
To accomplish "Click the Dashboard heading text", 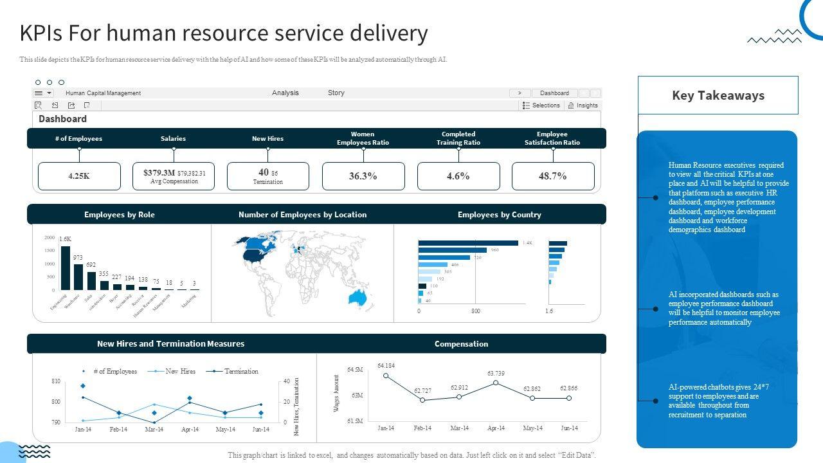I will 62,119.
